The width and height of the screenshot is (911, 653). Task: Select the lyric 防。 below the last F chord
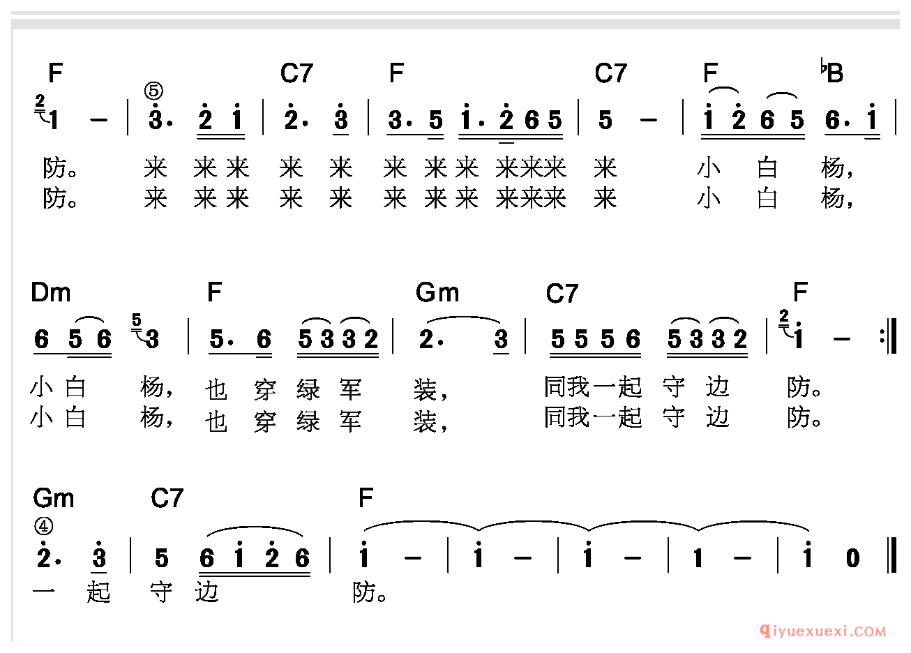(370, 592)
